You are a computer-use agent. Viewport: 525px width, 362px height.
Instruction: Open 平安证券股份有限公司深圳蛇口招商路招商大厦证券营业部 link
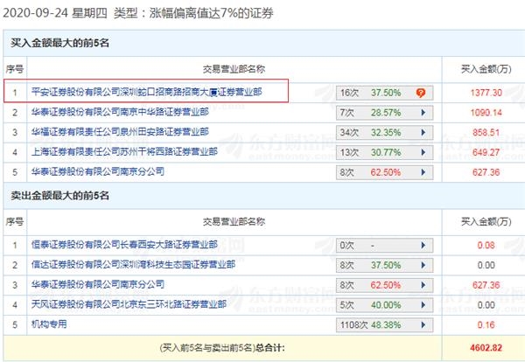click(x=147, y=92)
